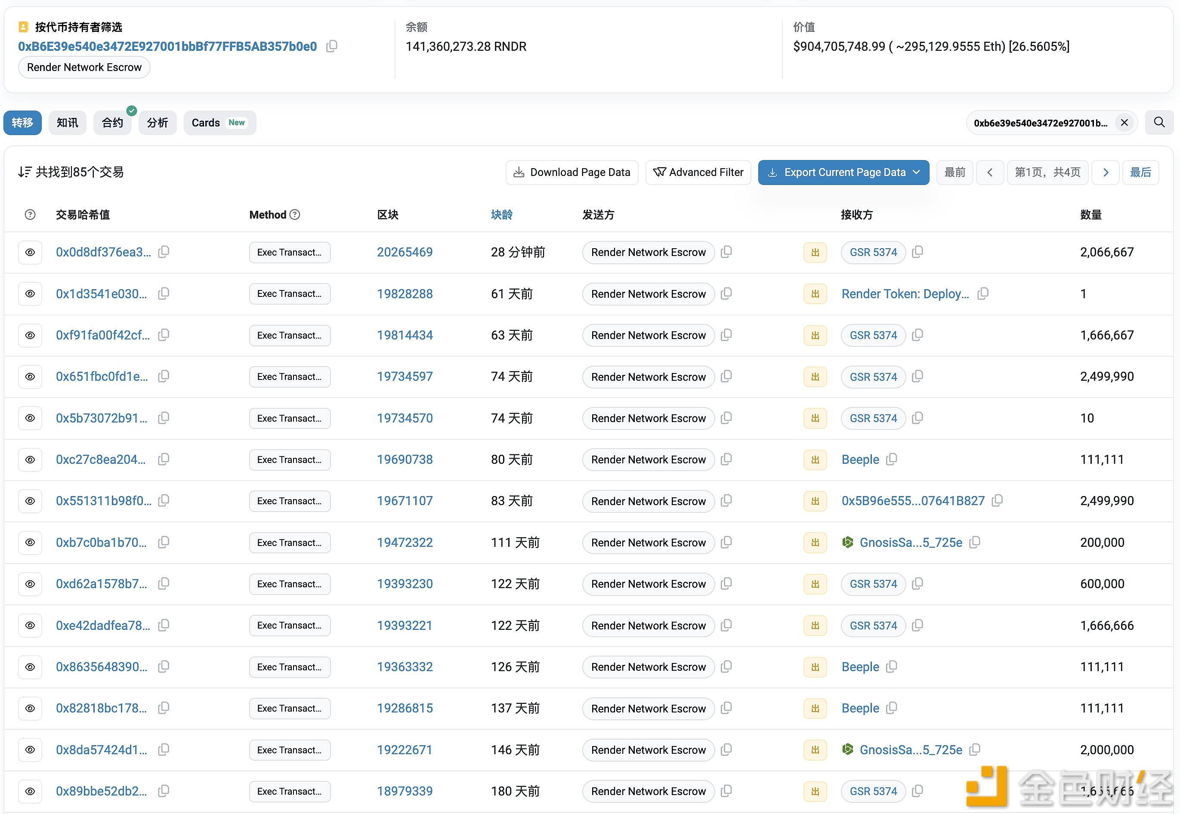Open holder address 0xB6E39e540e3472E927001bbBf77FFB5AB357b0e0
This screenshot has height=814, width=1180.
(x=167, y=46)
